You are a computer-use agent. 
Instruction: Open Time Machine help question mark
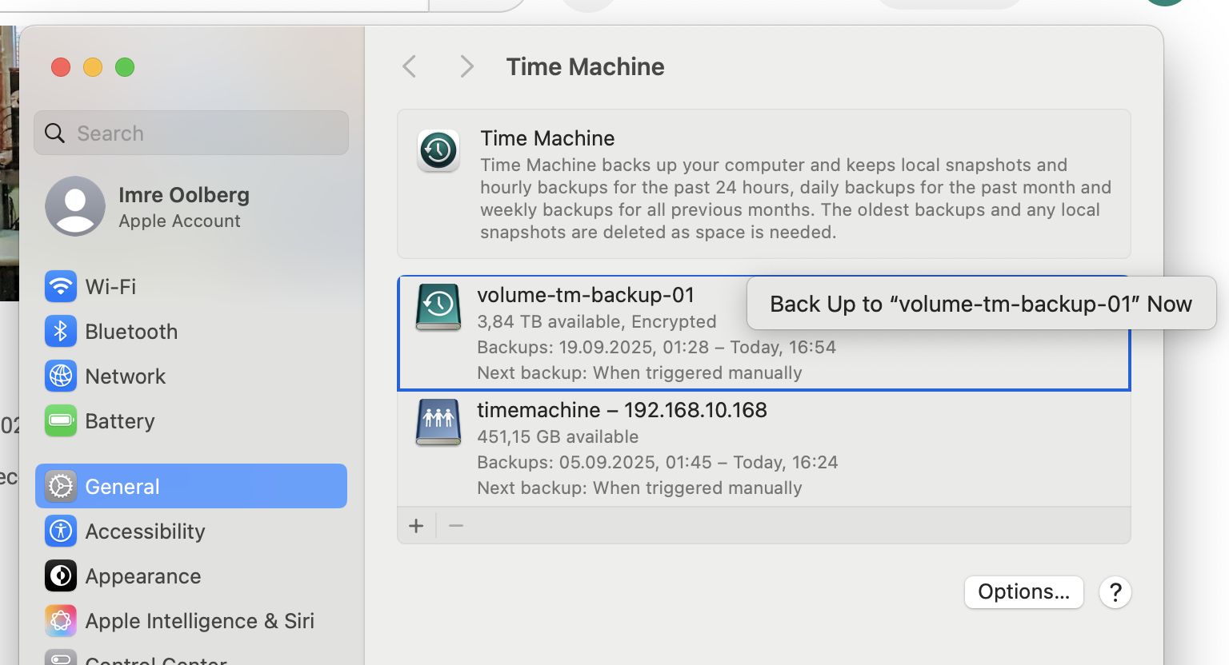point(1115,592)
